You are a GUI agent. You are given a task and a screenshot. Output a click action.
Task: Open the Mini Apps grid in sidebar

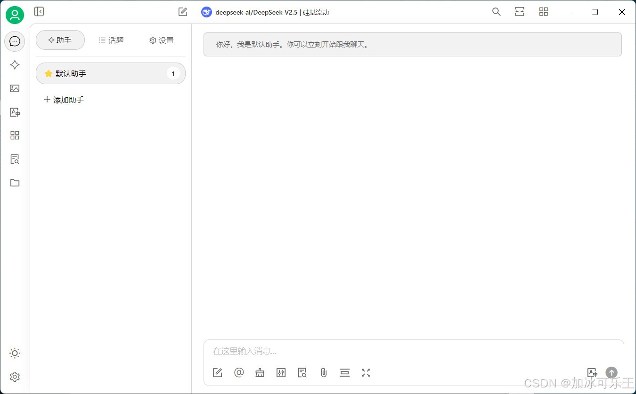[x=15, y=135]
